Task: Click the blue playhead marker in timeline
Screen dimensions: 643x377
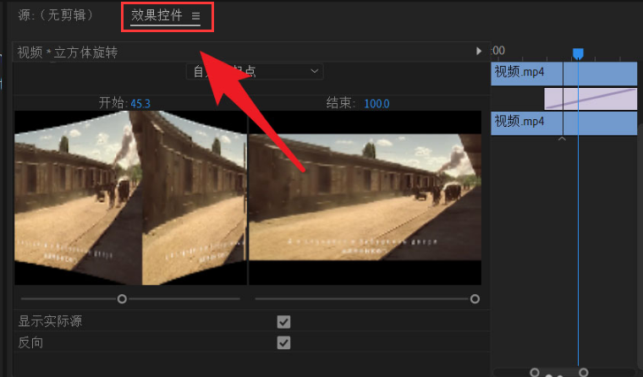Action: tap(578, 54)
